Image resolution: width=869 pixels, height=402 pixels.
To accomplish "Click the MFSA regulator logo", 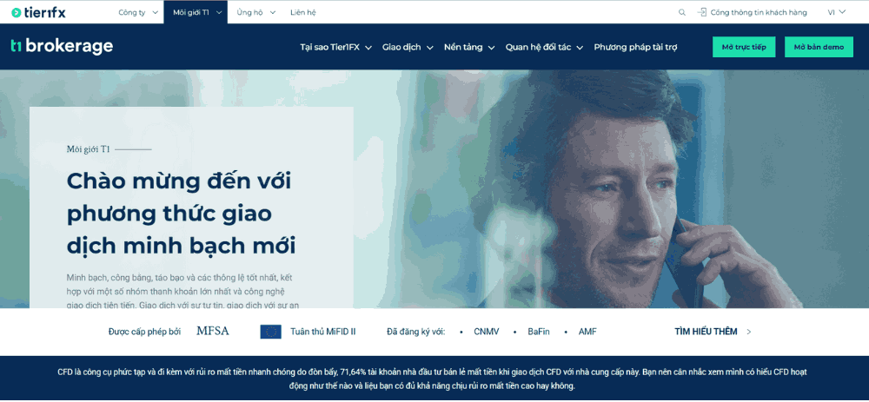I will tap(213, 331).
